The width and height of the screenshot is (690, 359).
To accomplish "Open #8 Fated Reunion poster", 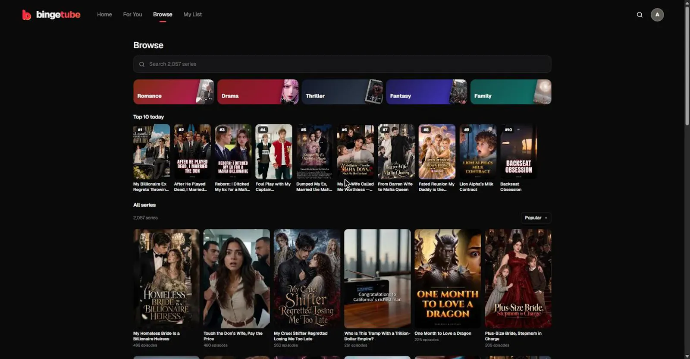I will click(x=437, y=151).
